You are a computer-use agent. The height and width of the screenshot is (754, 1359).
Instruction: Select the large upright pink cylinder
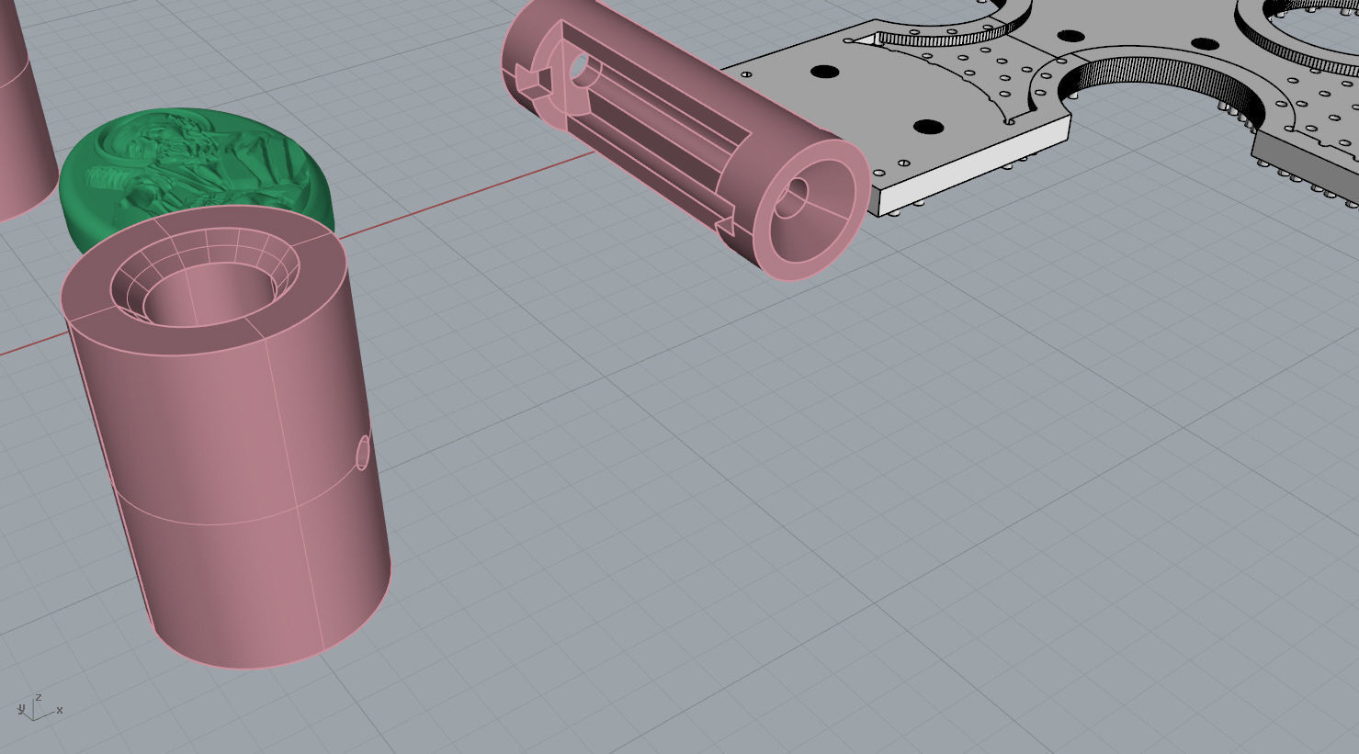pos(226,437)
